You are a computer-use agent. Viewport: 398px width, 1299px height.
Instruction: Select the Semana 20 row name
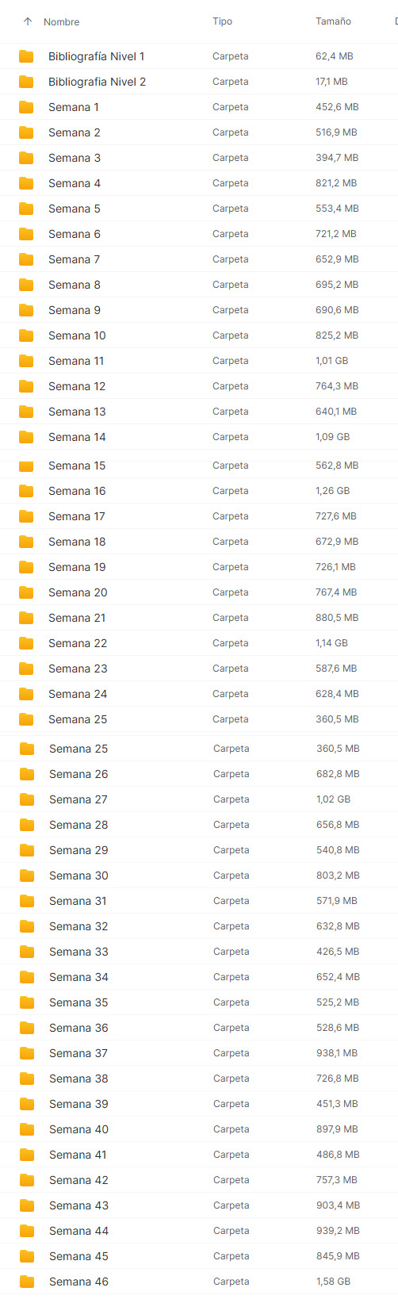[78, 592]
